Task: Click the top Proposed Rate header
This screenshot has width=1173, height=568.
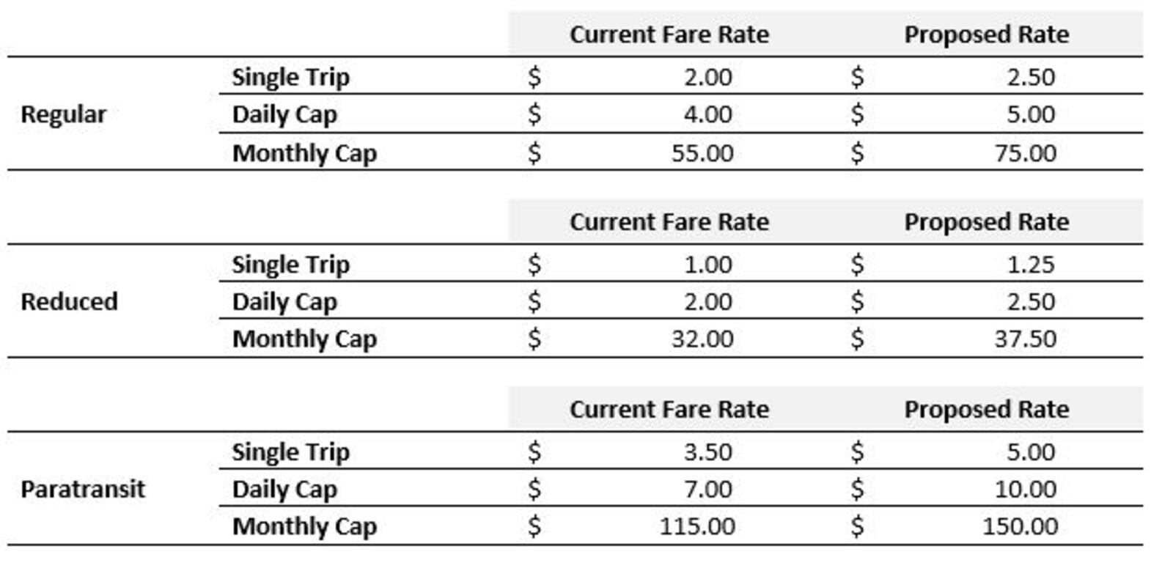Action: coord(986,34)
